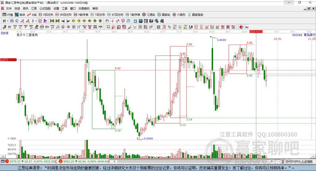Open the 9P四方形 tool
316x171 pixels.
pyautogui.click(x=64, y=15)
